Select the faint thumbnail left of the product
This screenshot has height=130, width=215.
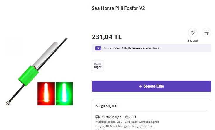[13, 46]
